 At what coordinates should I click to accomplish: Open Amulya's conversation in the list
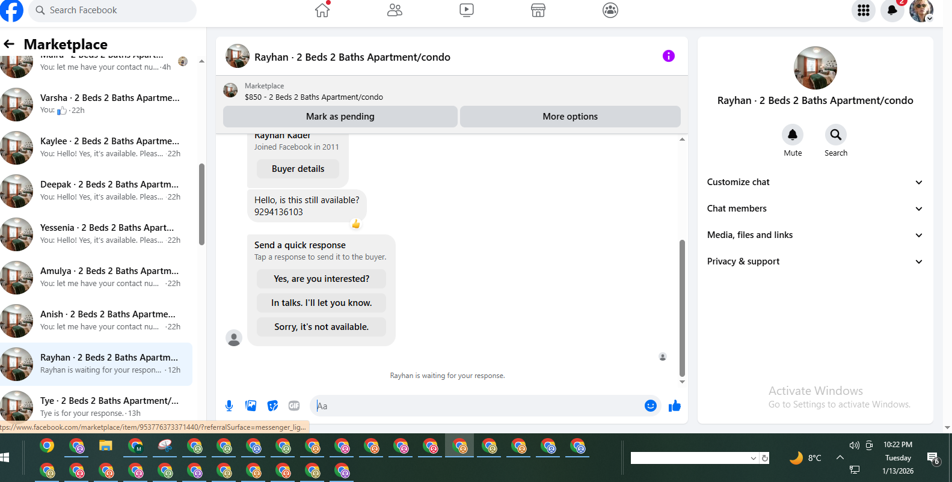pos(96,277)
